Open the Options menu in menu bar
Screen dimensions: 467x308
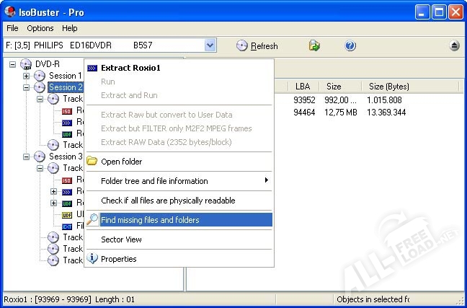point(40,28)
